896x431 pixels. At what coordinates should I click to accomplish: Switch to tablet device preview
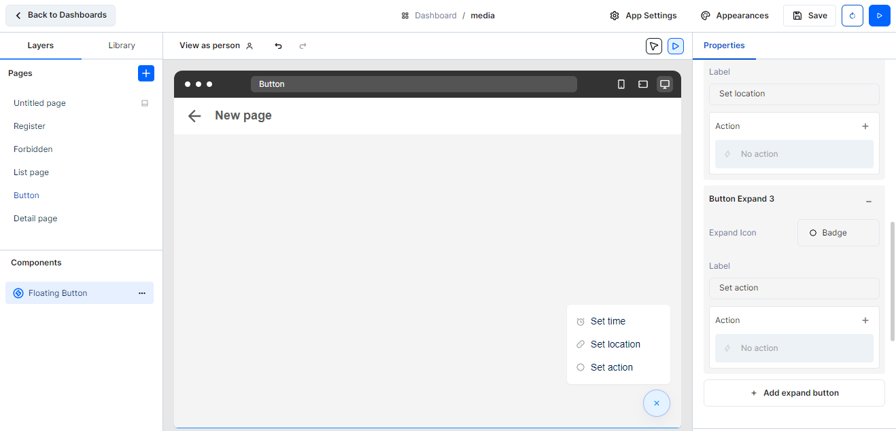click(x=642, y=84)
